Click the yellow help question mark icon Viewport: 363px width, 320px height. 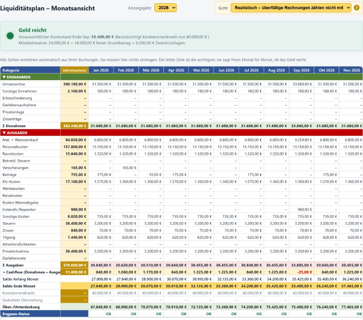(x=357, y=8)
